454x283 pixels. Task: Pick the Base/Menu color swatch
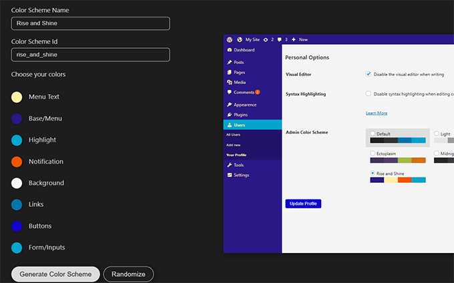[17, 119]
